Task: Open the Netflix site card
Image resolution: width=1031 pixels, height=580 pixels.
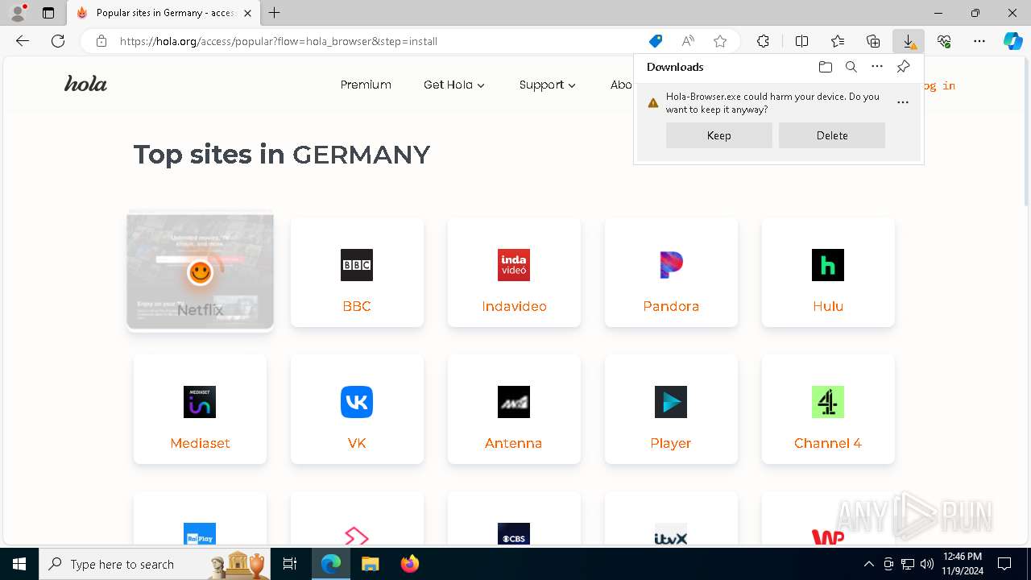Action: (200, 271)
